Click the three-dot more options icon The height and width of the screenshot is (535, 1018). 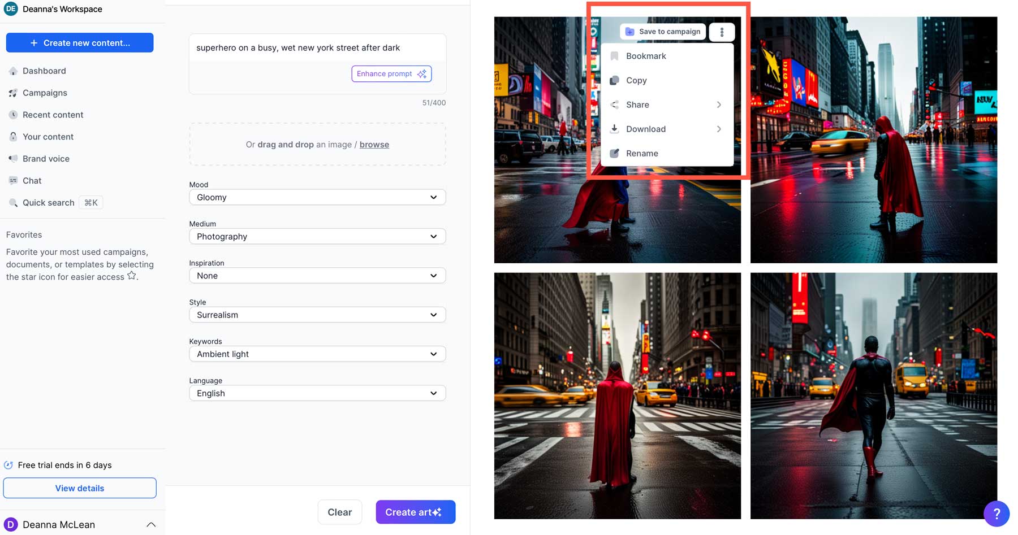722,32
